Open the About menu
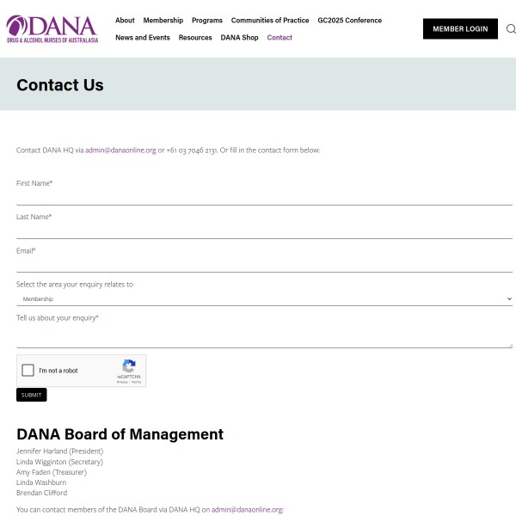The width and height of the screenshot is (516, 516). 125,21
